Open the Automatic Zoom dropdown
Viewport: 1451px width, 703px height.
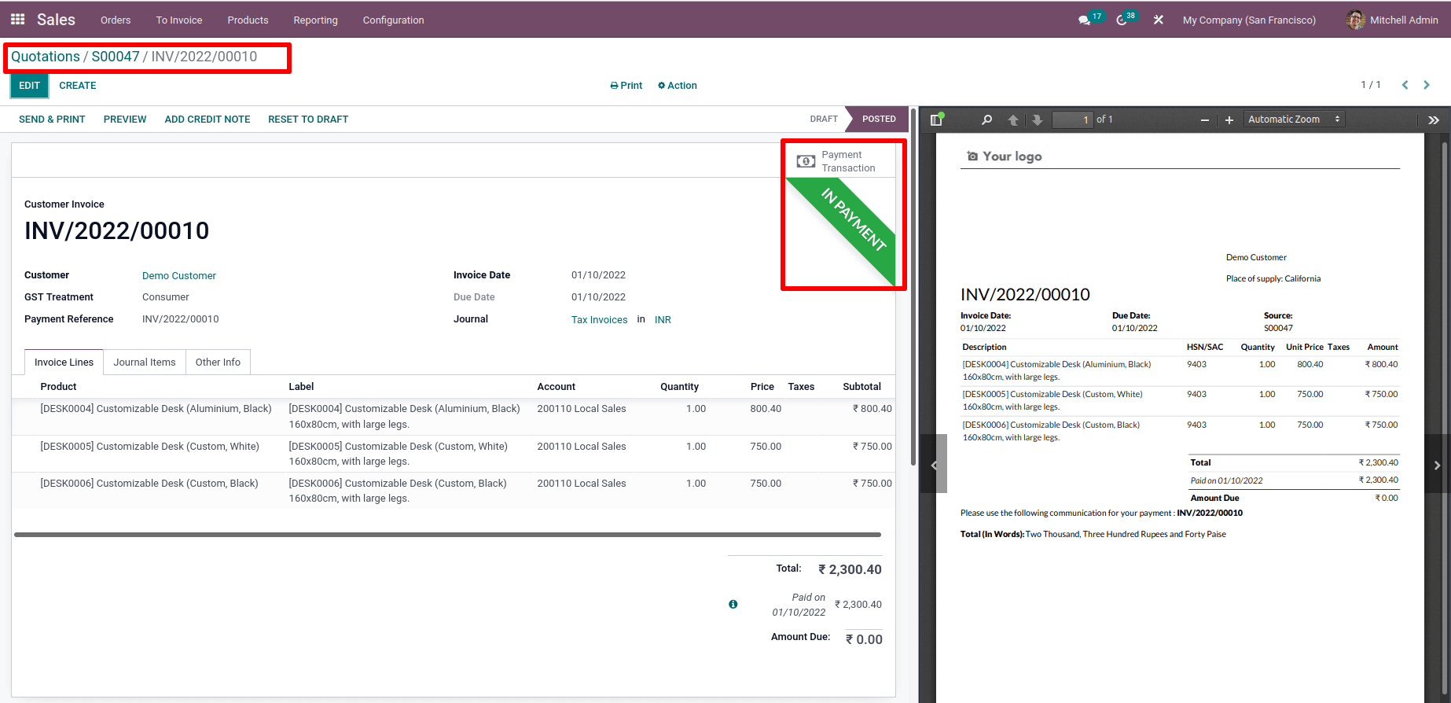1295,120
